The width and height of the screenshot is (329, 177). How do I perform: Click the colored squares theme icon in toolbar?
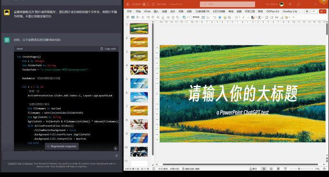(253, 18)
